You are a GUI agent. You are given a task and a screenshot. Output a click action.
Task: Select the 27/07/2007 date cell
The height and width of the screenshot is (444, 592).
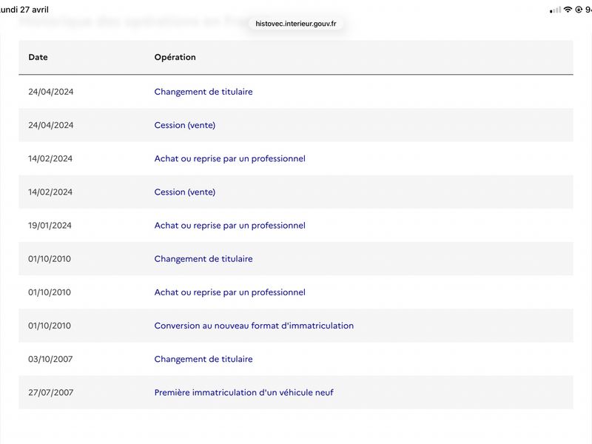coord(50,393)
